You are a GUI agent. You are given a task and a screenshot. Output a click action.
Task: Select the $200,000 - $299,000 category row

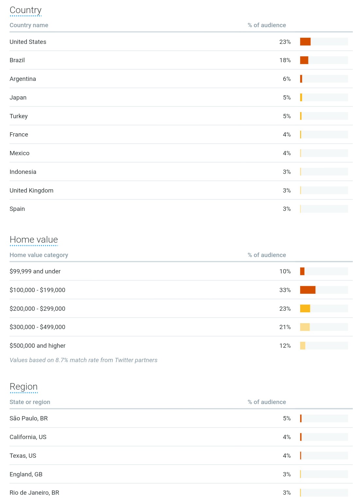tap(181, 309)
